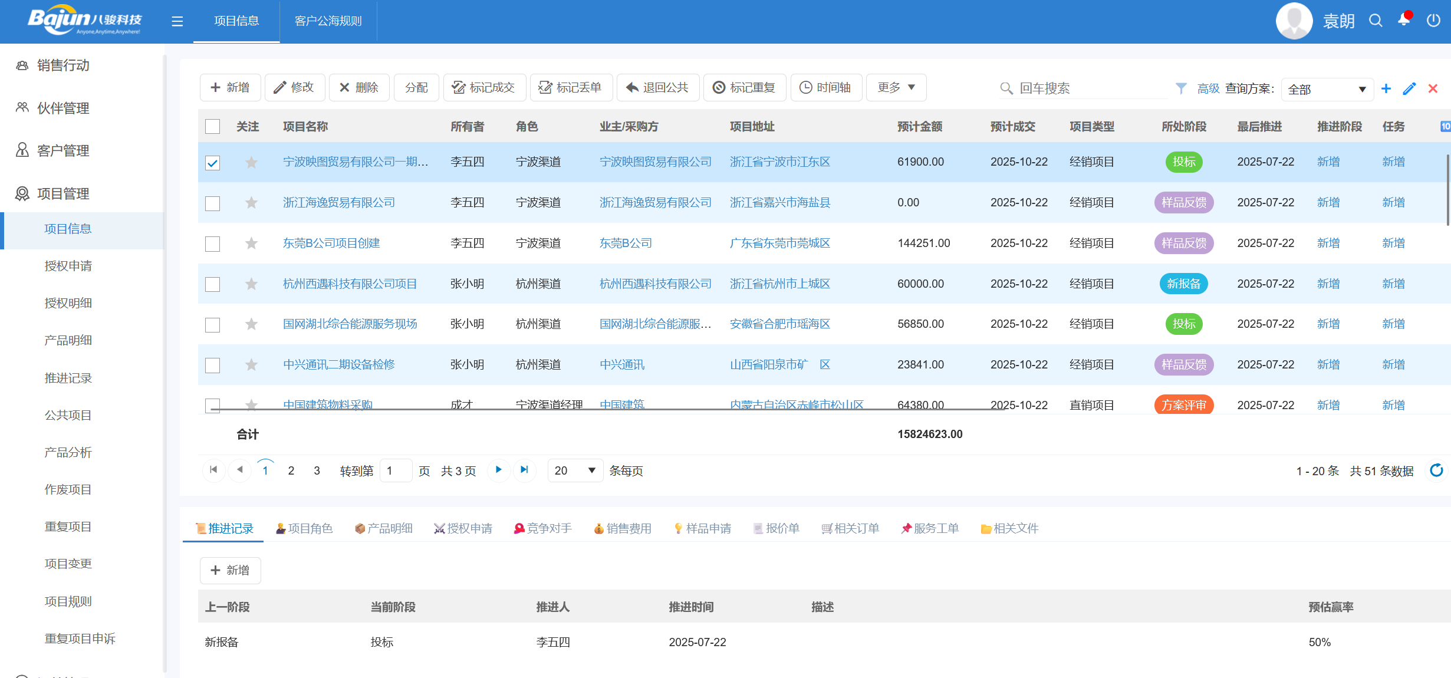Open the 更多 dropdown menu
The height and width of the screenshot is (678, 1451).
click(x=895, y=87)
